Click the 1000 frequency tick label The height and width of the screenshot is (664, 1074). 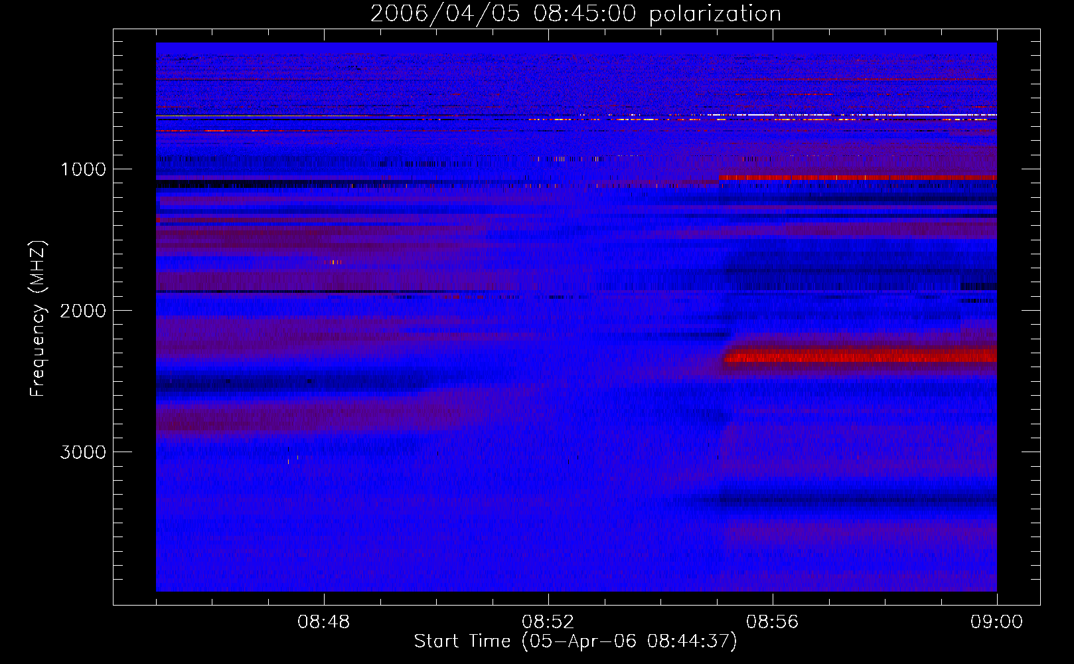pos(83,169)
